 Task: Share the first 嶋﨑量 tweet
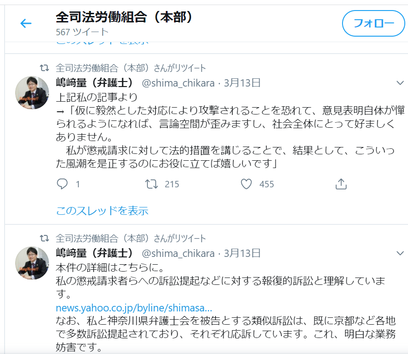(x=341, y=184)
